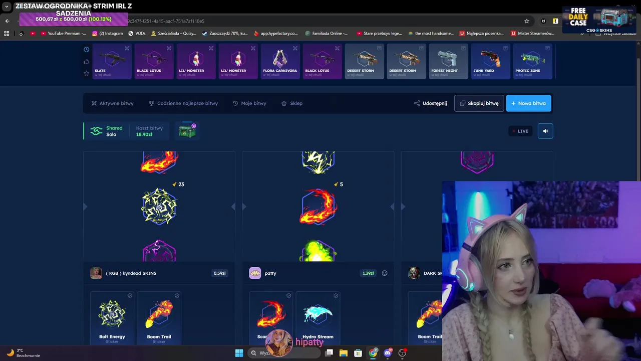Screen dimensions: 641x361
Task: Open the FOREST NIGHT drop card
Action: tap(449, 61)
